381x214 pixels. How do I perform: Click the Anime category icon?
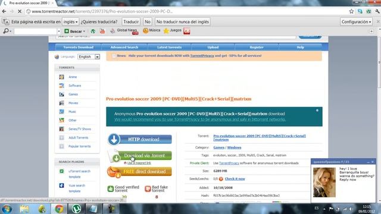(x=62, y=77)
